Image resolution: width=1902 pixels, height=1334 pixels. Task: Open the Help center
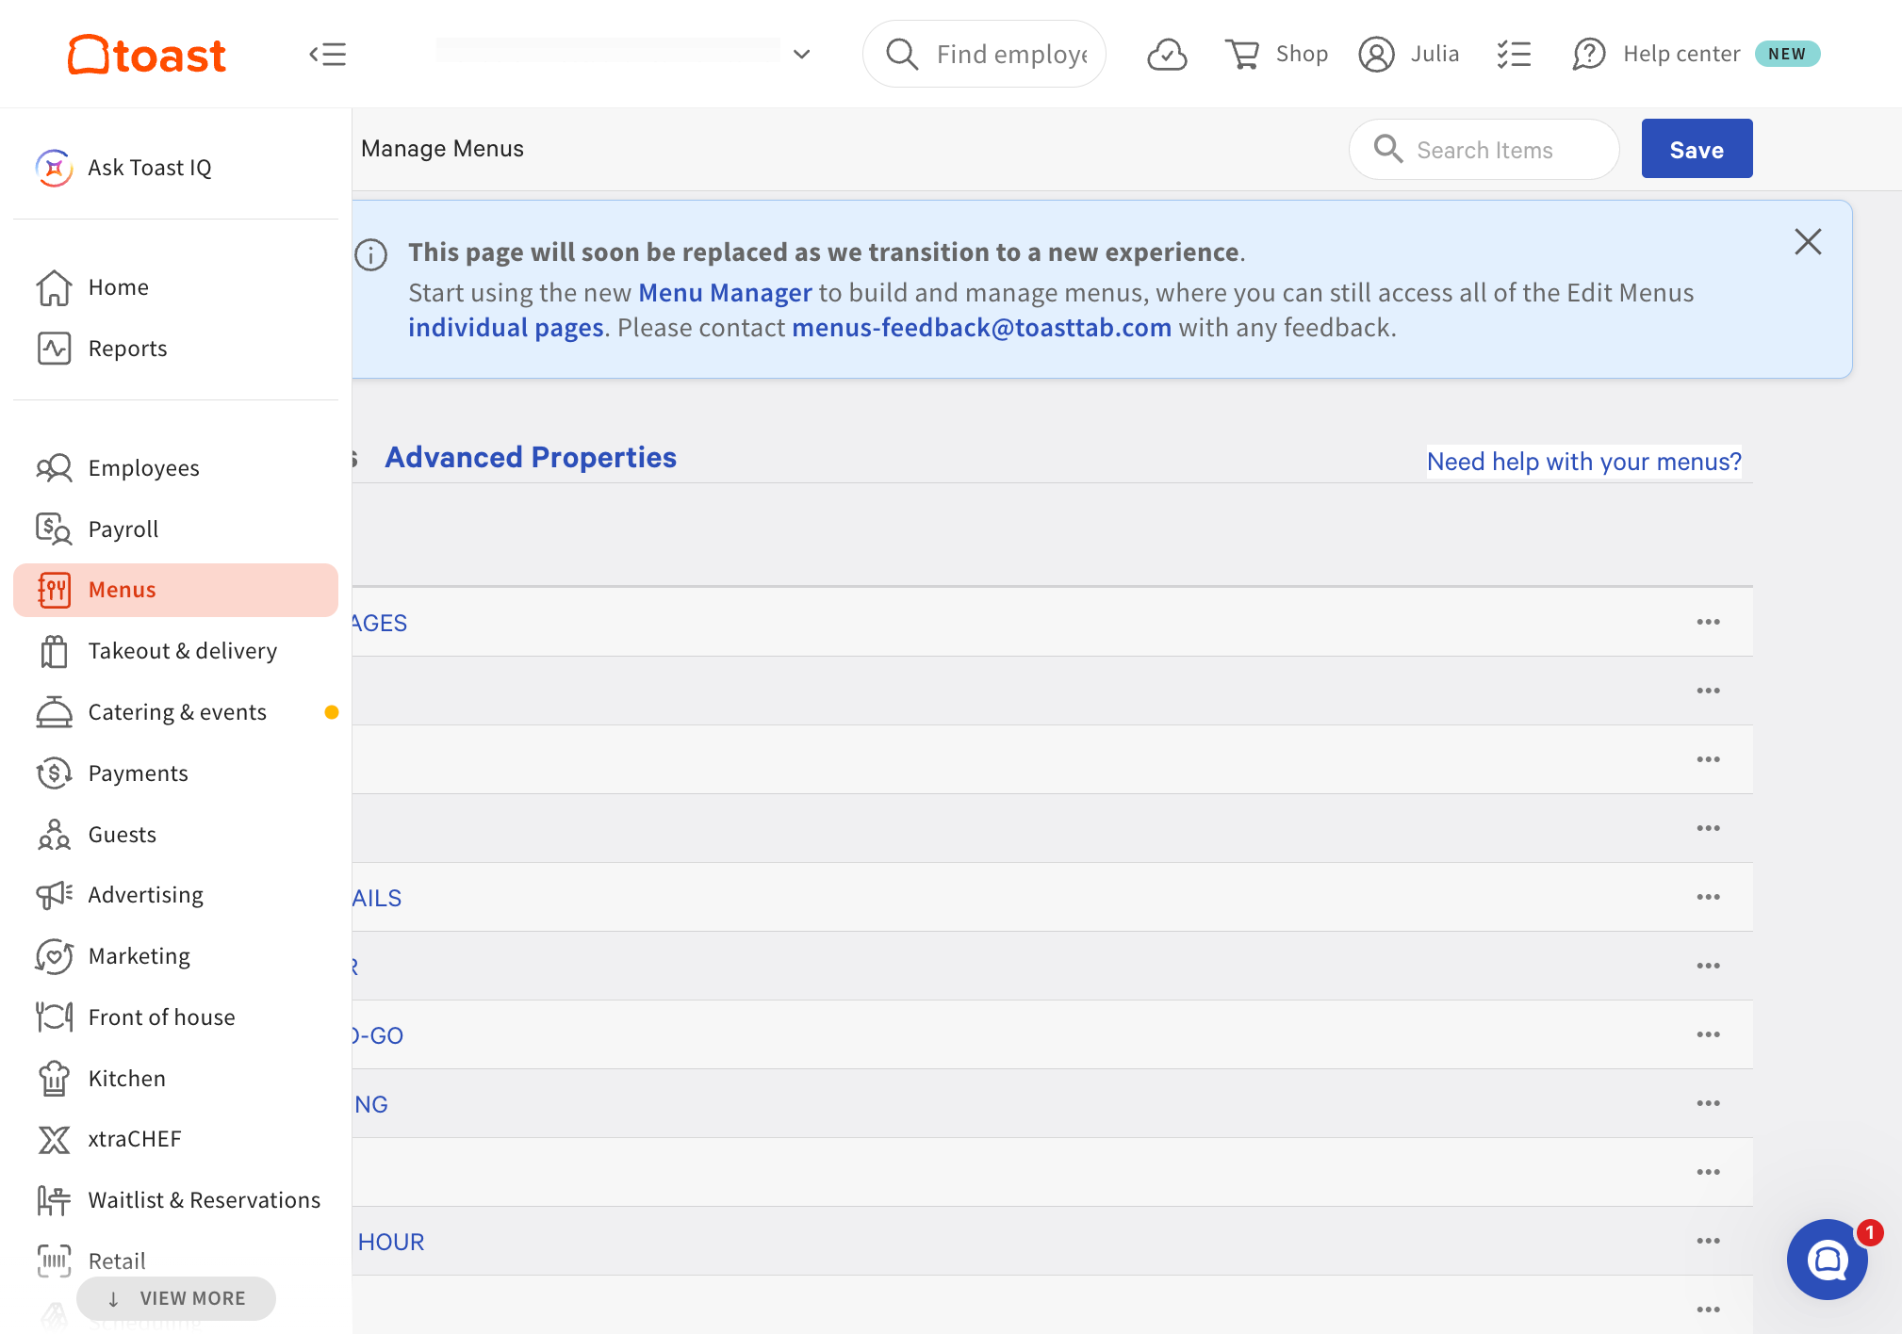click(x=1657, y=54)
